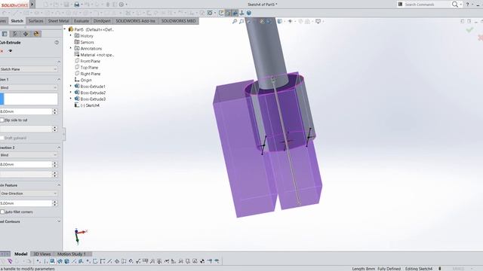This screenshot has width=483, height=271.
Task: Click the View Settings monitor icon
Action: (318, 21)
